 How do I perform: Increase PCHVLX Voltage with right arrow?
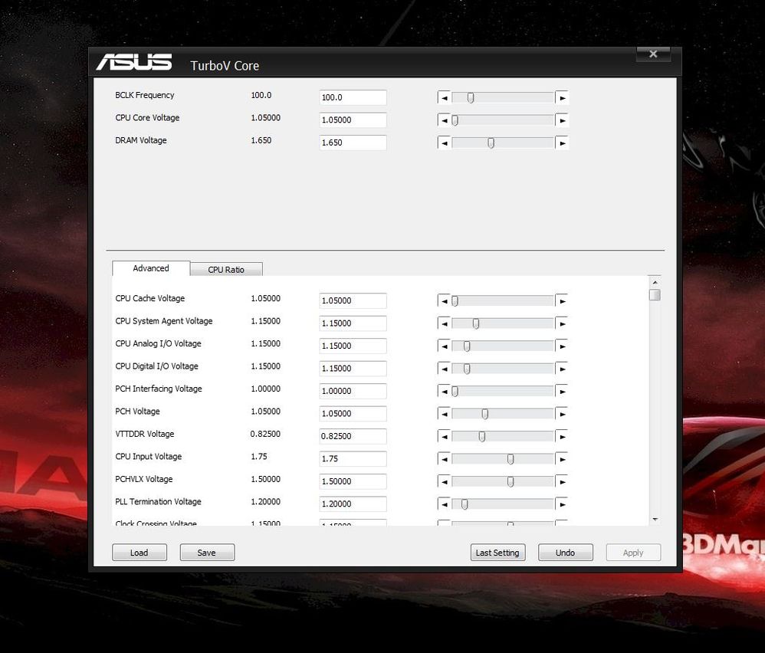pyautogui.click(x=562, y=481)
